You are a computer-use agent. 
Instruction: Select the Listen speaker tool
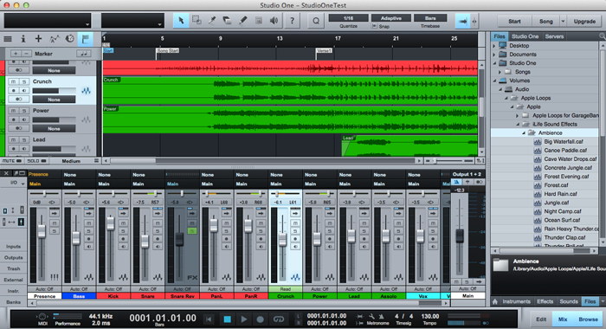[x=274, y=21]
